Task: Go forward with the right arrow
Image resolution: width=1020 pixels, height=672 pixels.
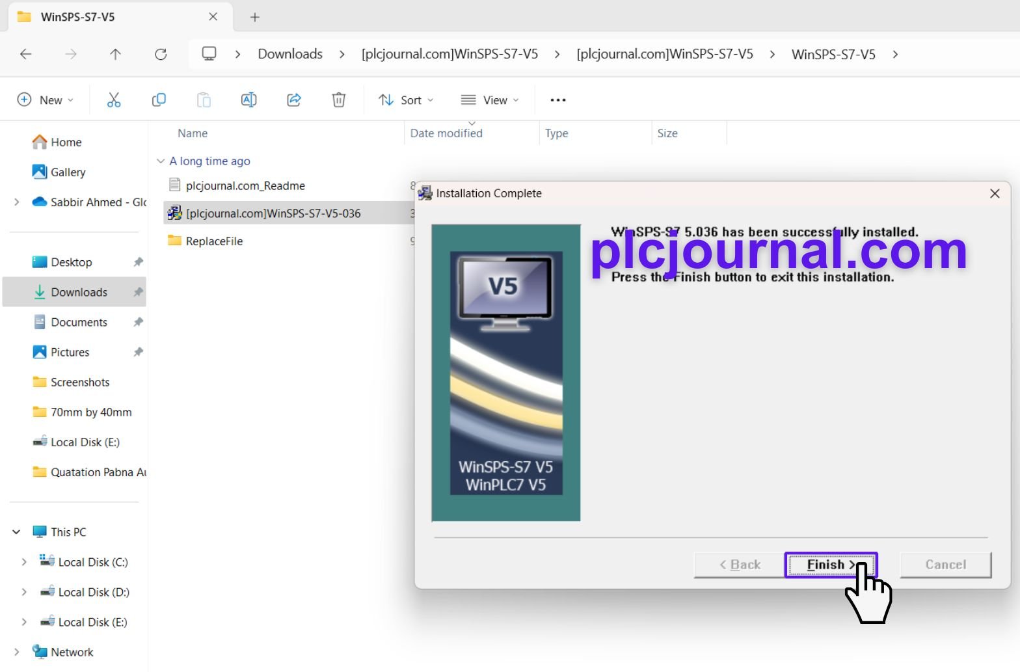Action: coord(71,54)
